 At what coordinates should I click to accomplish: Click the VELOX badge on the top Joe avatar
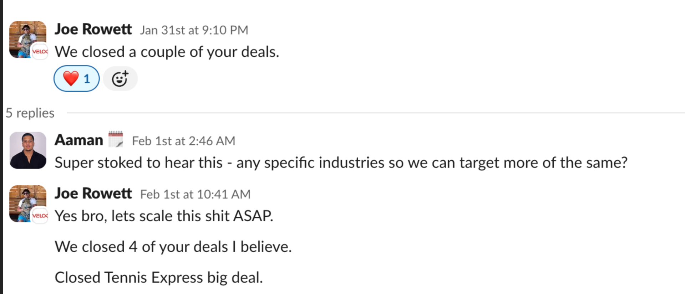(x=40, y=52)
